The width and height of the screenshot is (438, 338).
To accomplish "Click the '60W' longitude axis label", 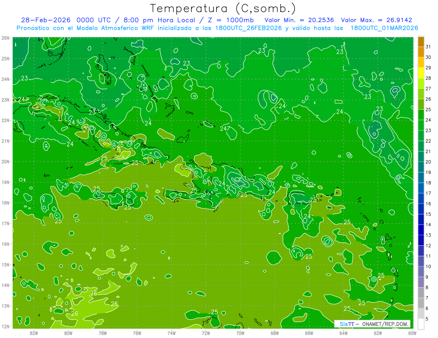I will [412, 333].
